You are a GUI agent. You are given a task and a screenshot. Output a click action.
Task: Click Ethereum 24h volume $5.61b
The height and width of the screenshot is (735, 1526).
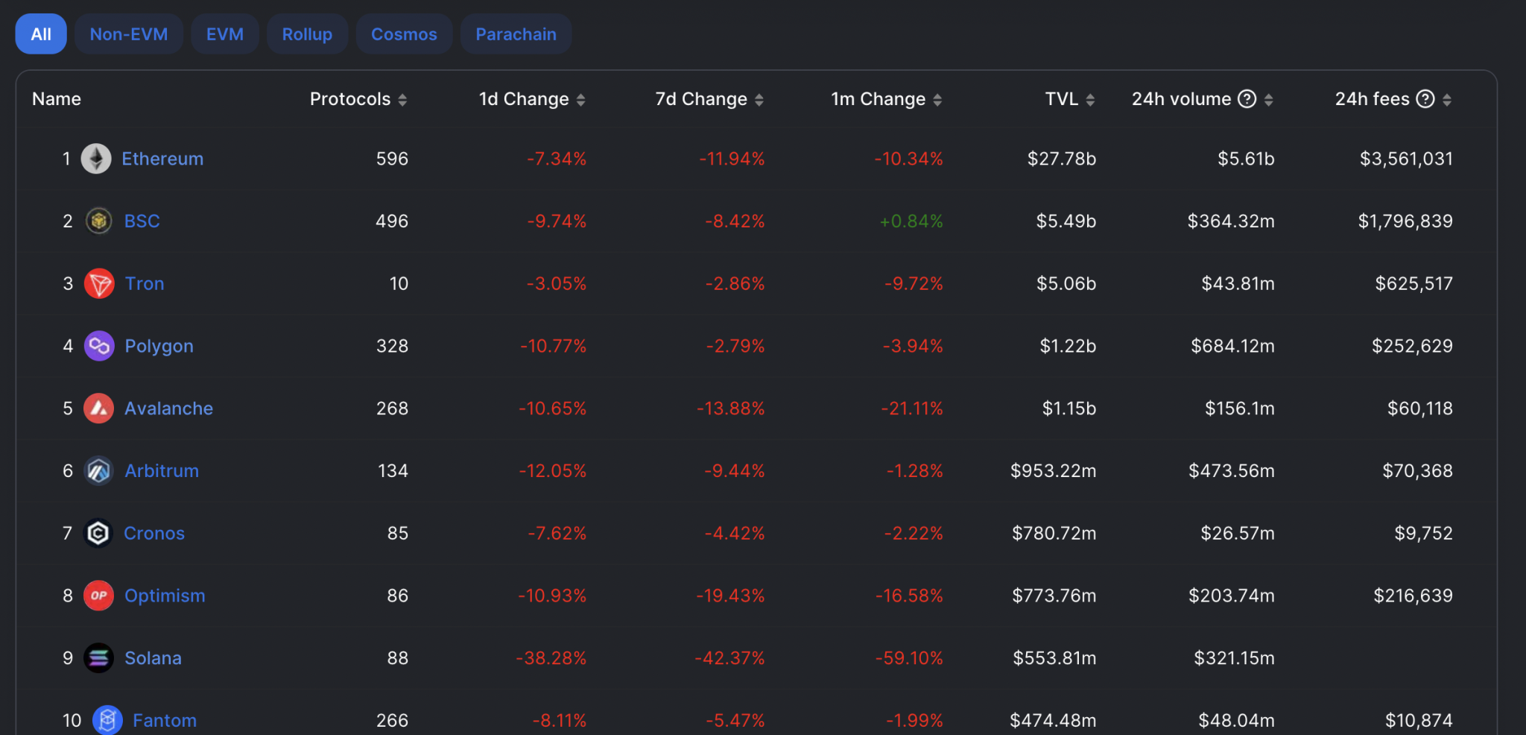[1246, 159]
